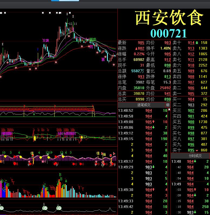
Task: Click the 现手 value 31
Action: coord(142,65)
